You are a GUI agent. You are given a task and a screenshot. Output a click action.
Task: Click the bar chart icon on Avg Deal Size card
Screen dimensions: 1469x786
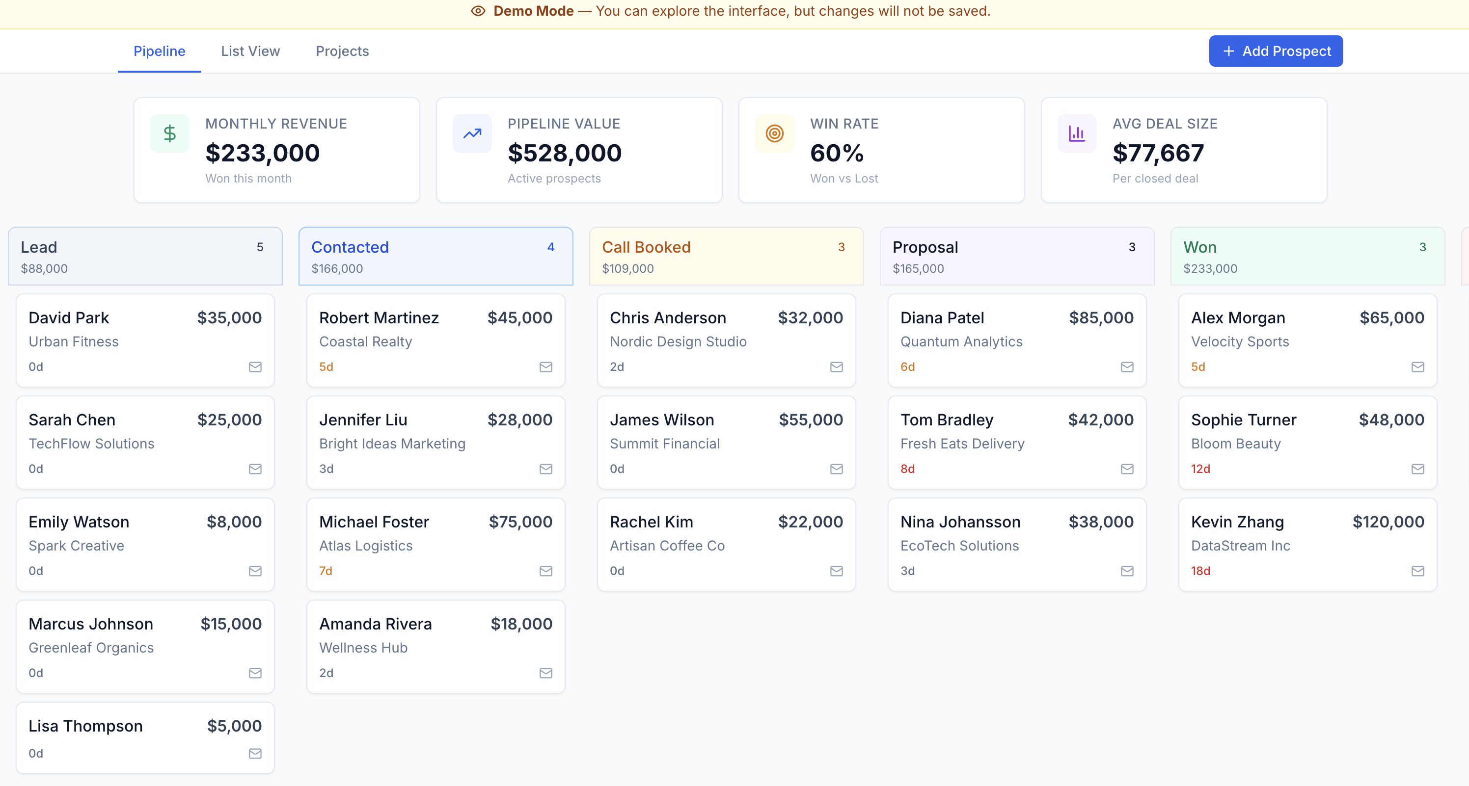1076,133
